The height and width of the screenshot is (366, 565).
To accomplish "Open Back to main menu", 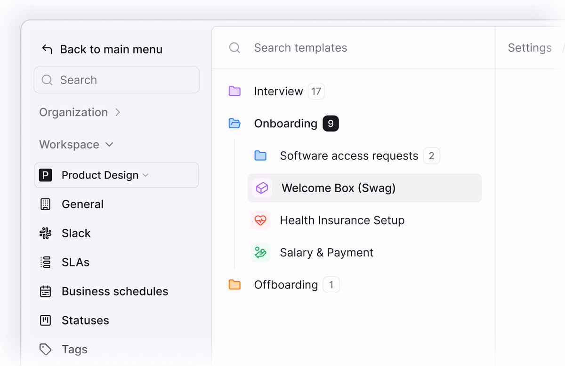I will click(111, 49).
